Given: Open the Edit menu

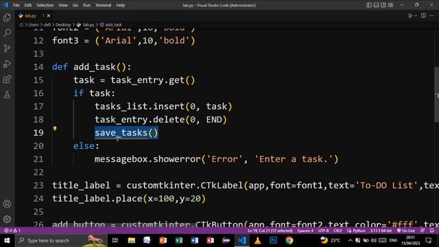Looking at the screenshot, I should pos(28,5).
